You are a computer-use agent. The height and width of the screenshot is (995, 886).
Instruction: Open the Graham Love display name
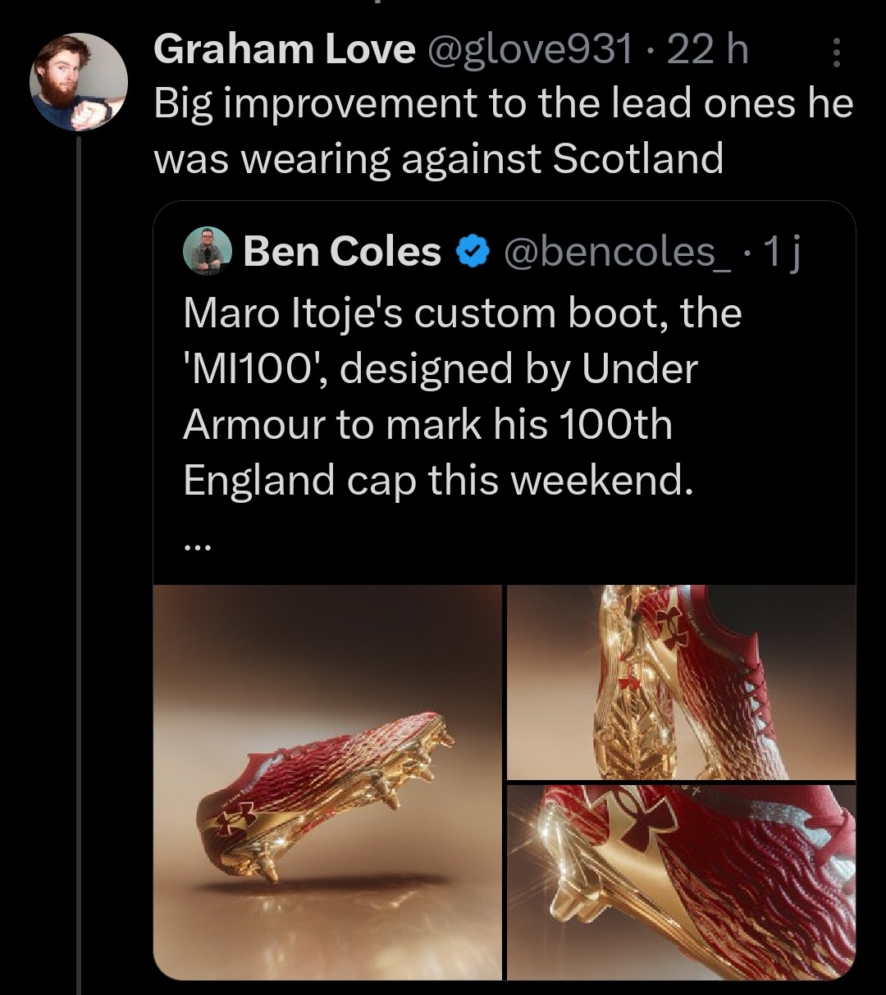coord(284,51)
